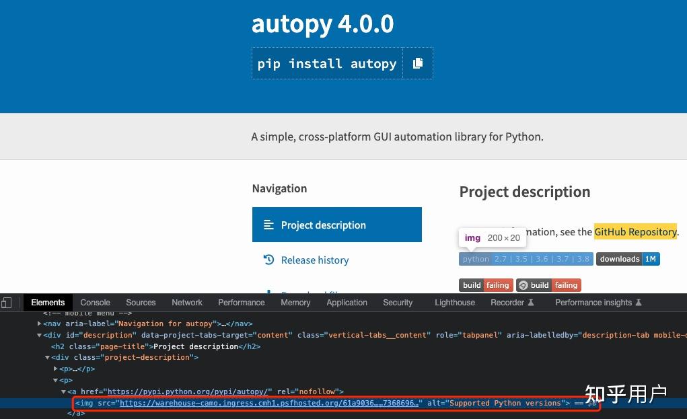Click the Project description list icon
The width and height of the screenshot is (687, 419).
pos(269,225)
